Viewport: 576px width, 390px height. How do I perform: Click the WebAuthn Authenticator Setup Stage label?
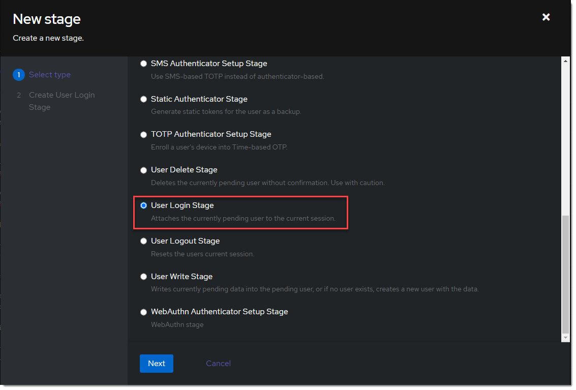coord(219,312)
